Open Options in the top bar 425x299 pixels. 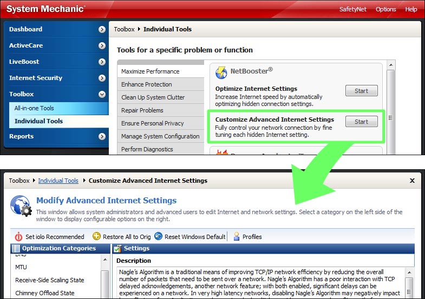(x=385, y=9)
